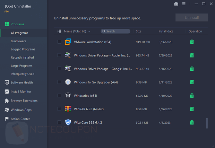The width and height of the screenshot is (215, 148).
Task: Click the toolbox icon in title bar
Action: pyautogui.click(x=176, y=4)
